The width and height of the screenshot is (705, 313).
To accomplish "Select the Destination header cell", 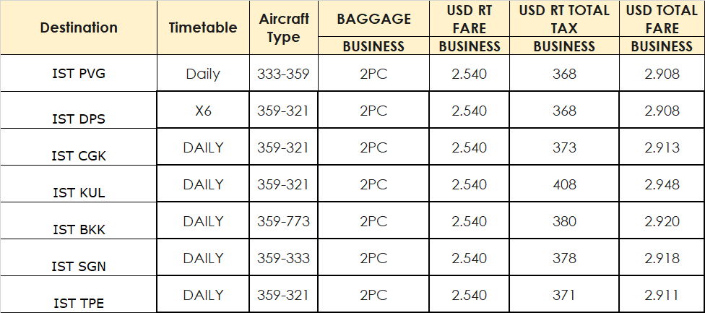I will [79, 28].
